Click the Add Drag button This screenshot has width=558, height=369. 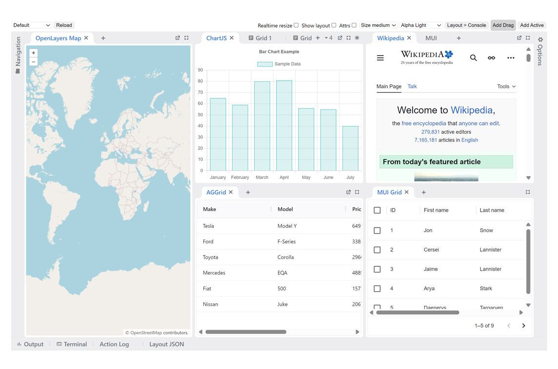click(503, 25)
